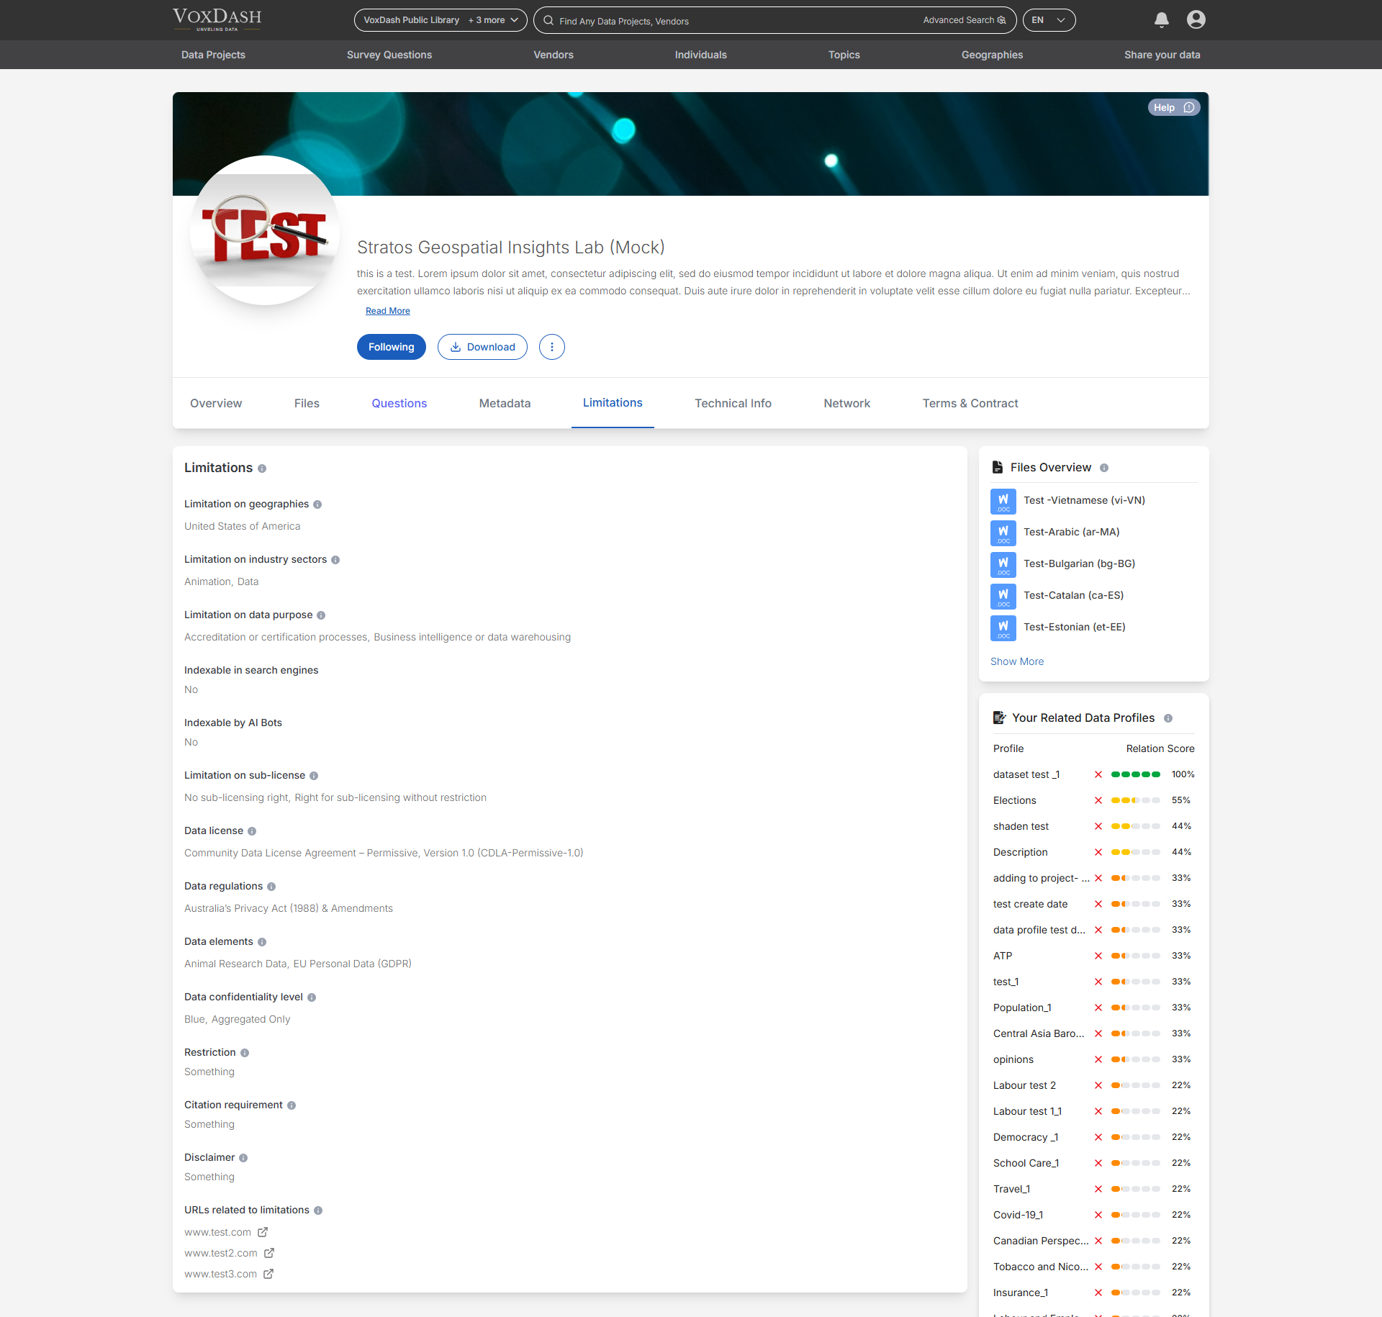Open the user account icon
The image size is (1382, 1317).
tap(1196, 19)
